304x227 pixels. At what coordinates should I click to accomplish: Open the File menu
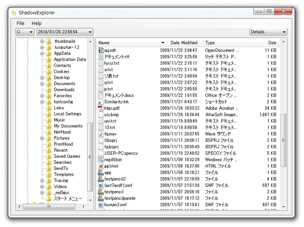point(20,23)
